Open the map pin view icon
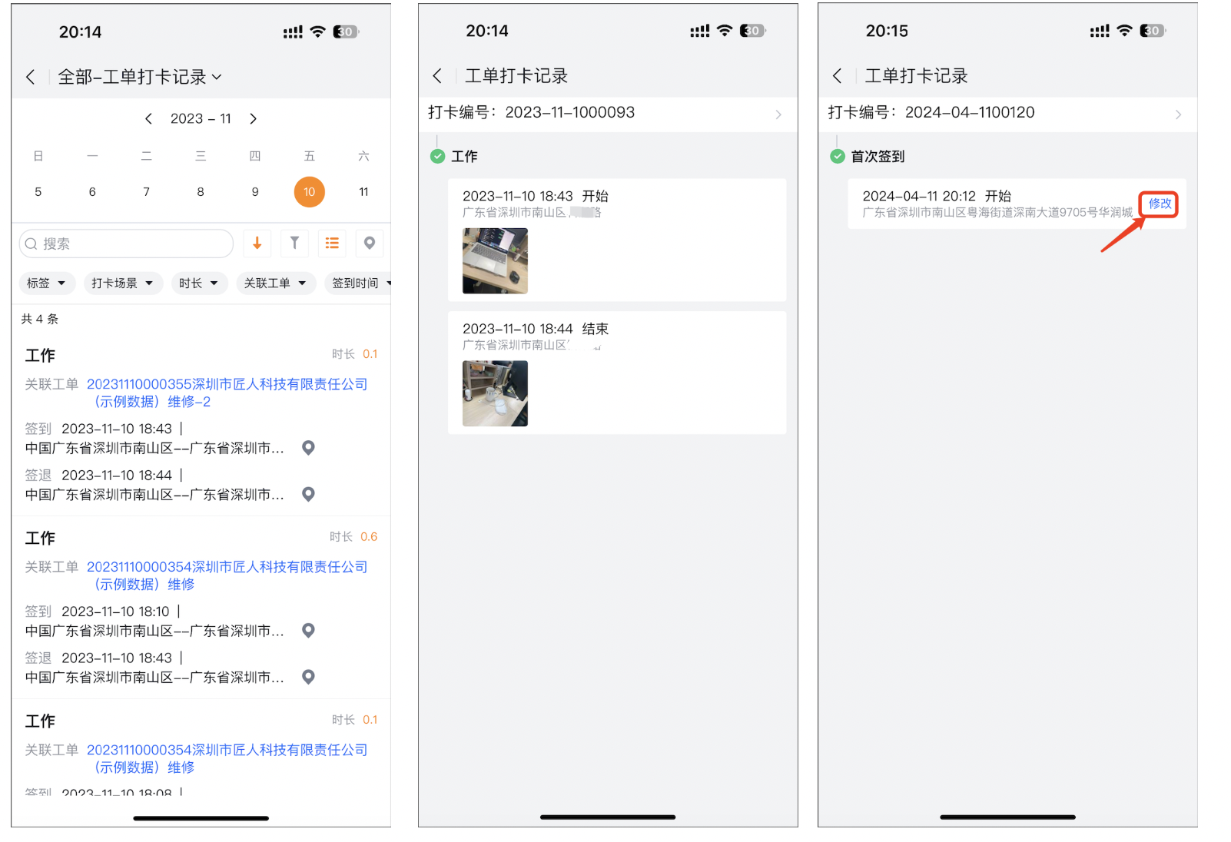The image size is (1231, 842). click(x=370, y=243)
